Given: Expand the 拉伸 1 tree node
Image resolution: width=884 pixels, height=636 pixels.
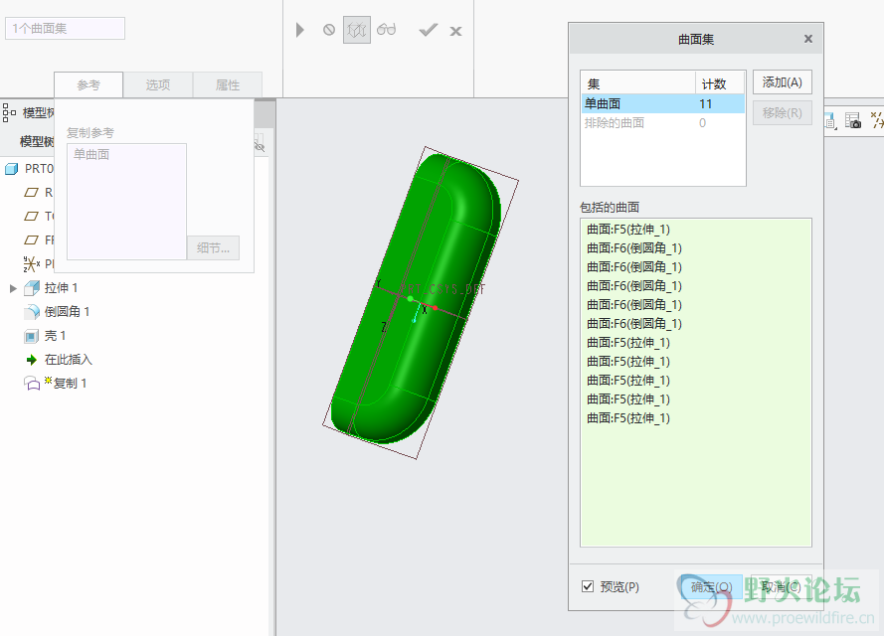Looking at the screenshot, I should 13,288.
